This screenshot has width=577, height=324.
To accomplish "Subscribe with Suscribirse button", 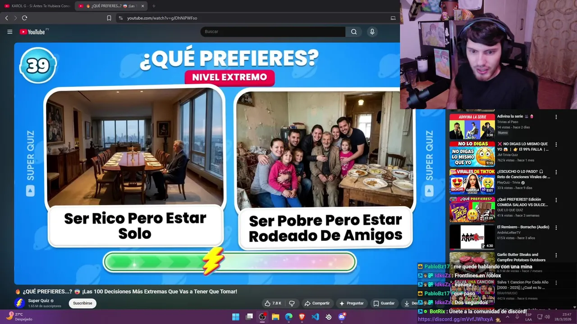I will point(82,303).
